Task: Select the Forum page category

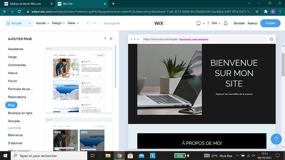Action: click(x=12, y=81)
